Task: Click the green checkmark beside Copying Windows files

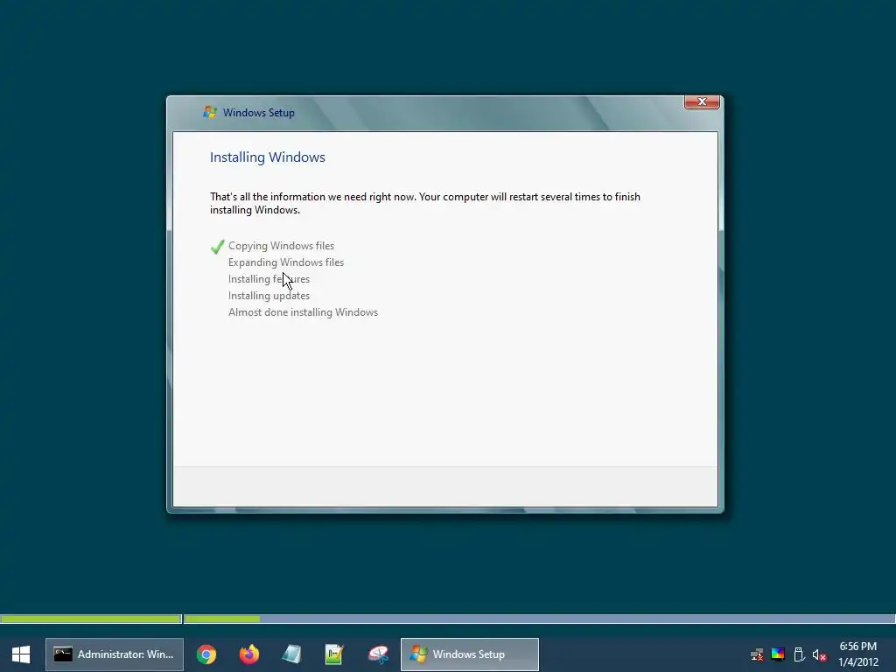Action: coord(217,246)
